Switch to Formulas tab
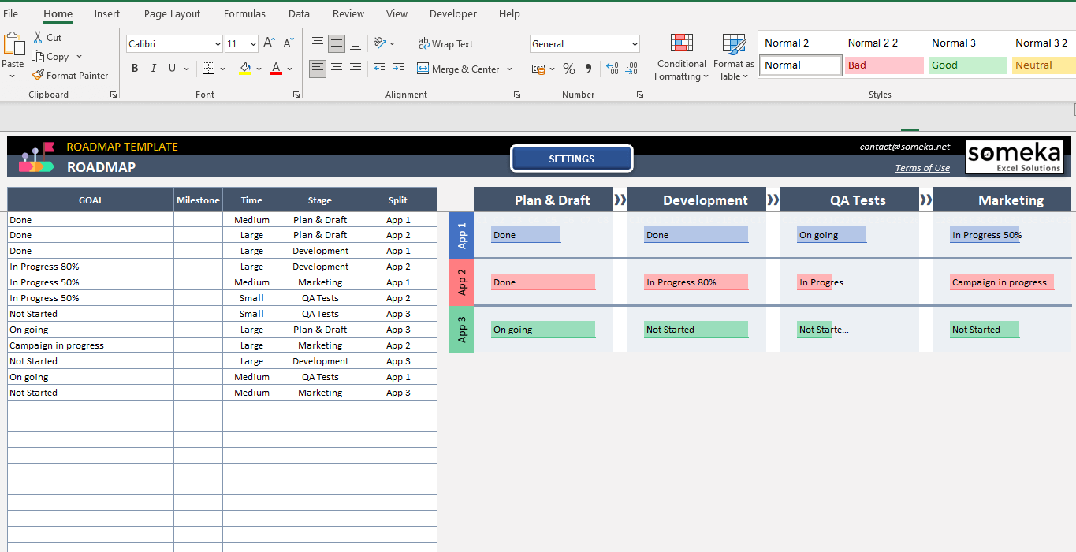This screenshot has width=1076, height=552. point(244,13)
